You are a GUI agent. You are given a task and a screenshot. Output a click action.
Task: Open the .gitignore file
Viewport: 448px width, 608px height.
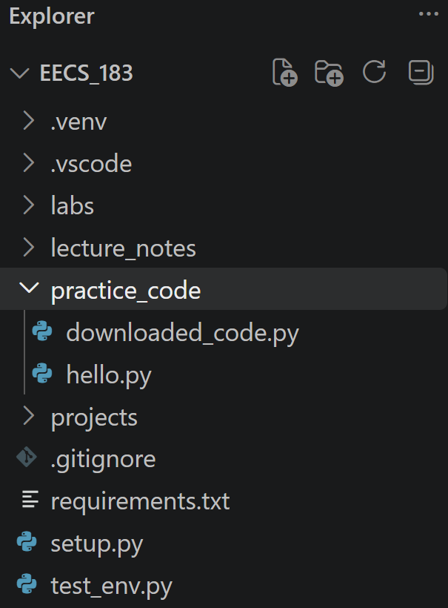point(103,460)
